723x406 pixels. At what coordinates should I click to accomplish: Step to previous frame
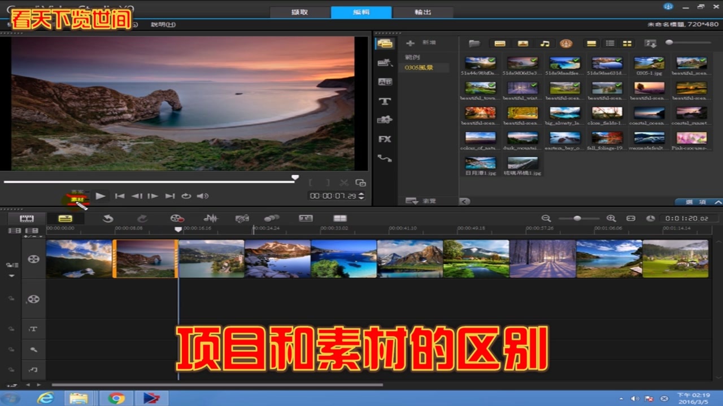pos(136,196)
